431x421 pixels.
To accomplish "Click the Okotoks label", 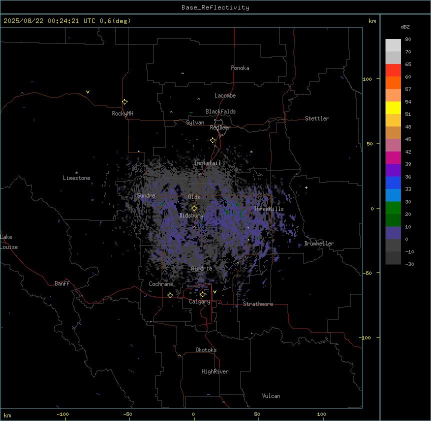I will 206,350.
